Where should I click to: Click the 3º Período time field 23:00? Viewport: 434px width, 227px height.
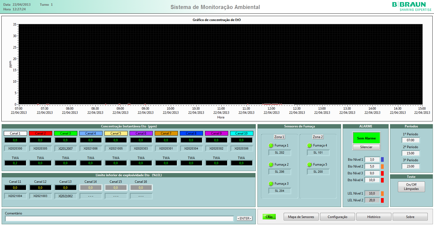pyautogui.click(x=410, y=166)
